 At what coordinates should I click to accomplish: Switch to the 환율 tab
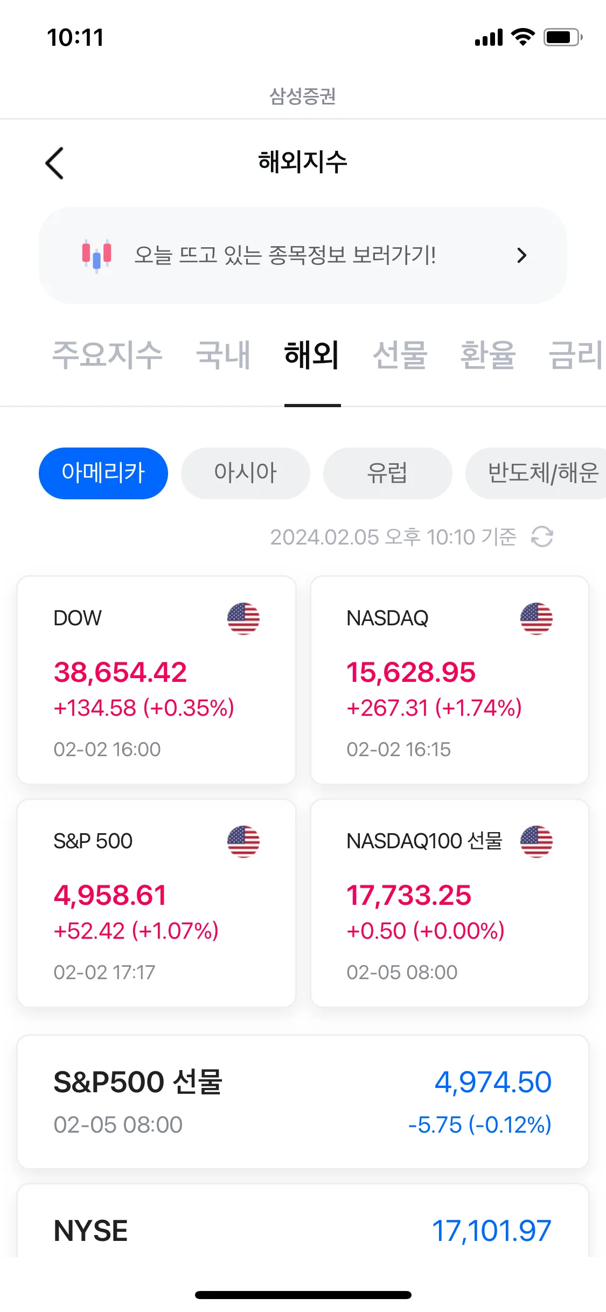click(x=488, y=355)
